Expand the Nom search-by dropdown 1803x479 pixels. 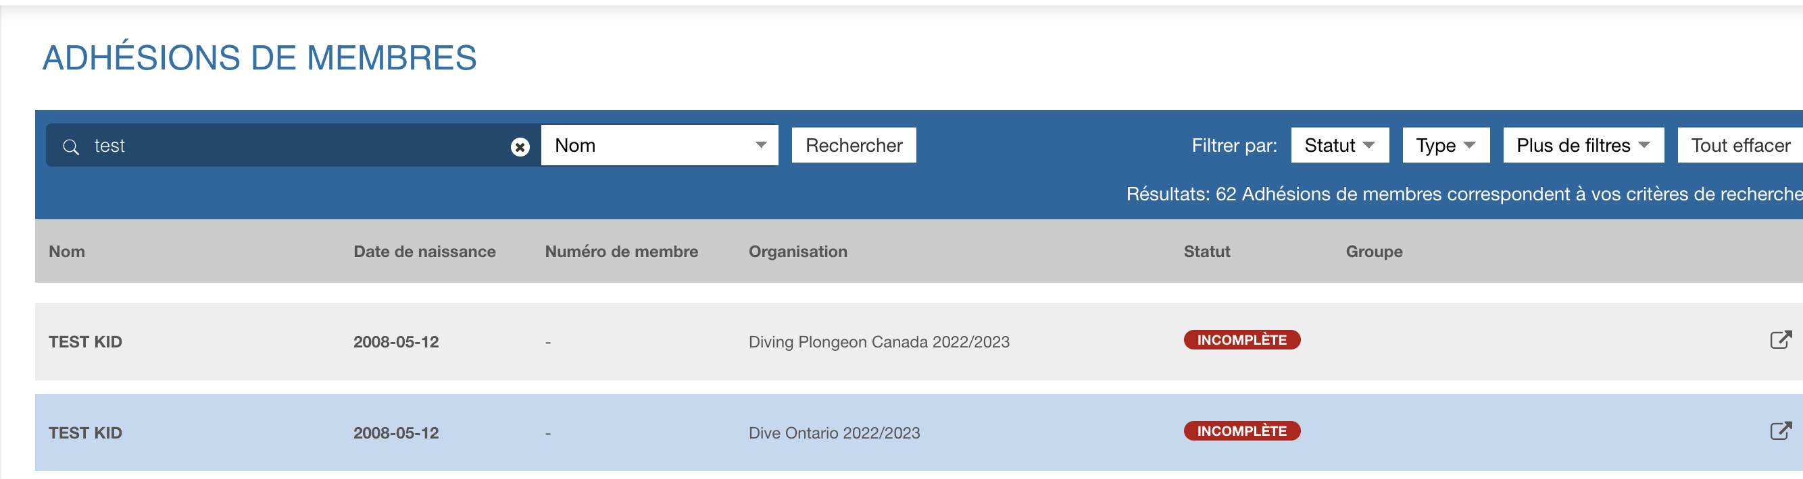660,145
